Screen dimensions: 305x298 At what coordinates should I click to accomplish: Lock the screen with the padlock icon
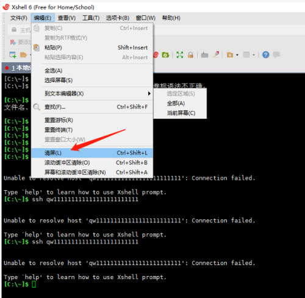[x=190, y=55]
